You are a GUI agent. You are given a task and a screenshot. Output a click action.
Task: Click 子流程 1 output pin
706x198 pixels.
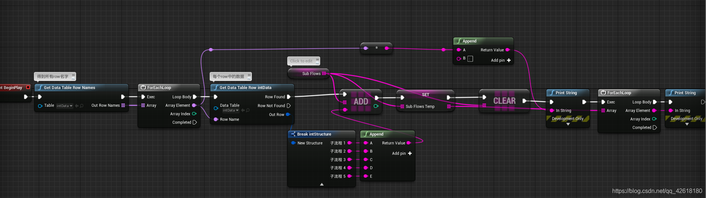pos(350,143)
